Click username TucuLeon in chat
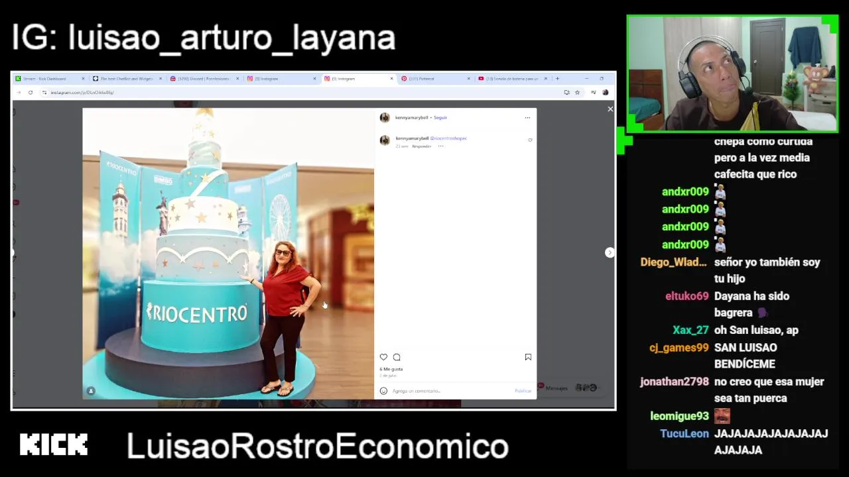This screenshot has height=477, width=849. (685, 433)
